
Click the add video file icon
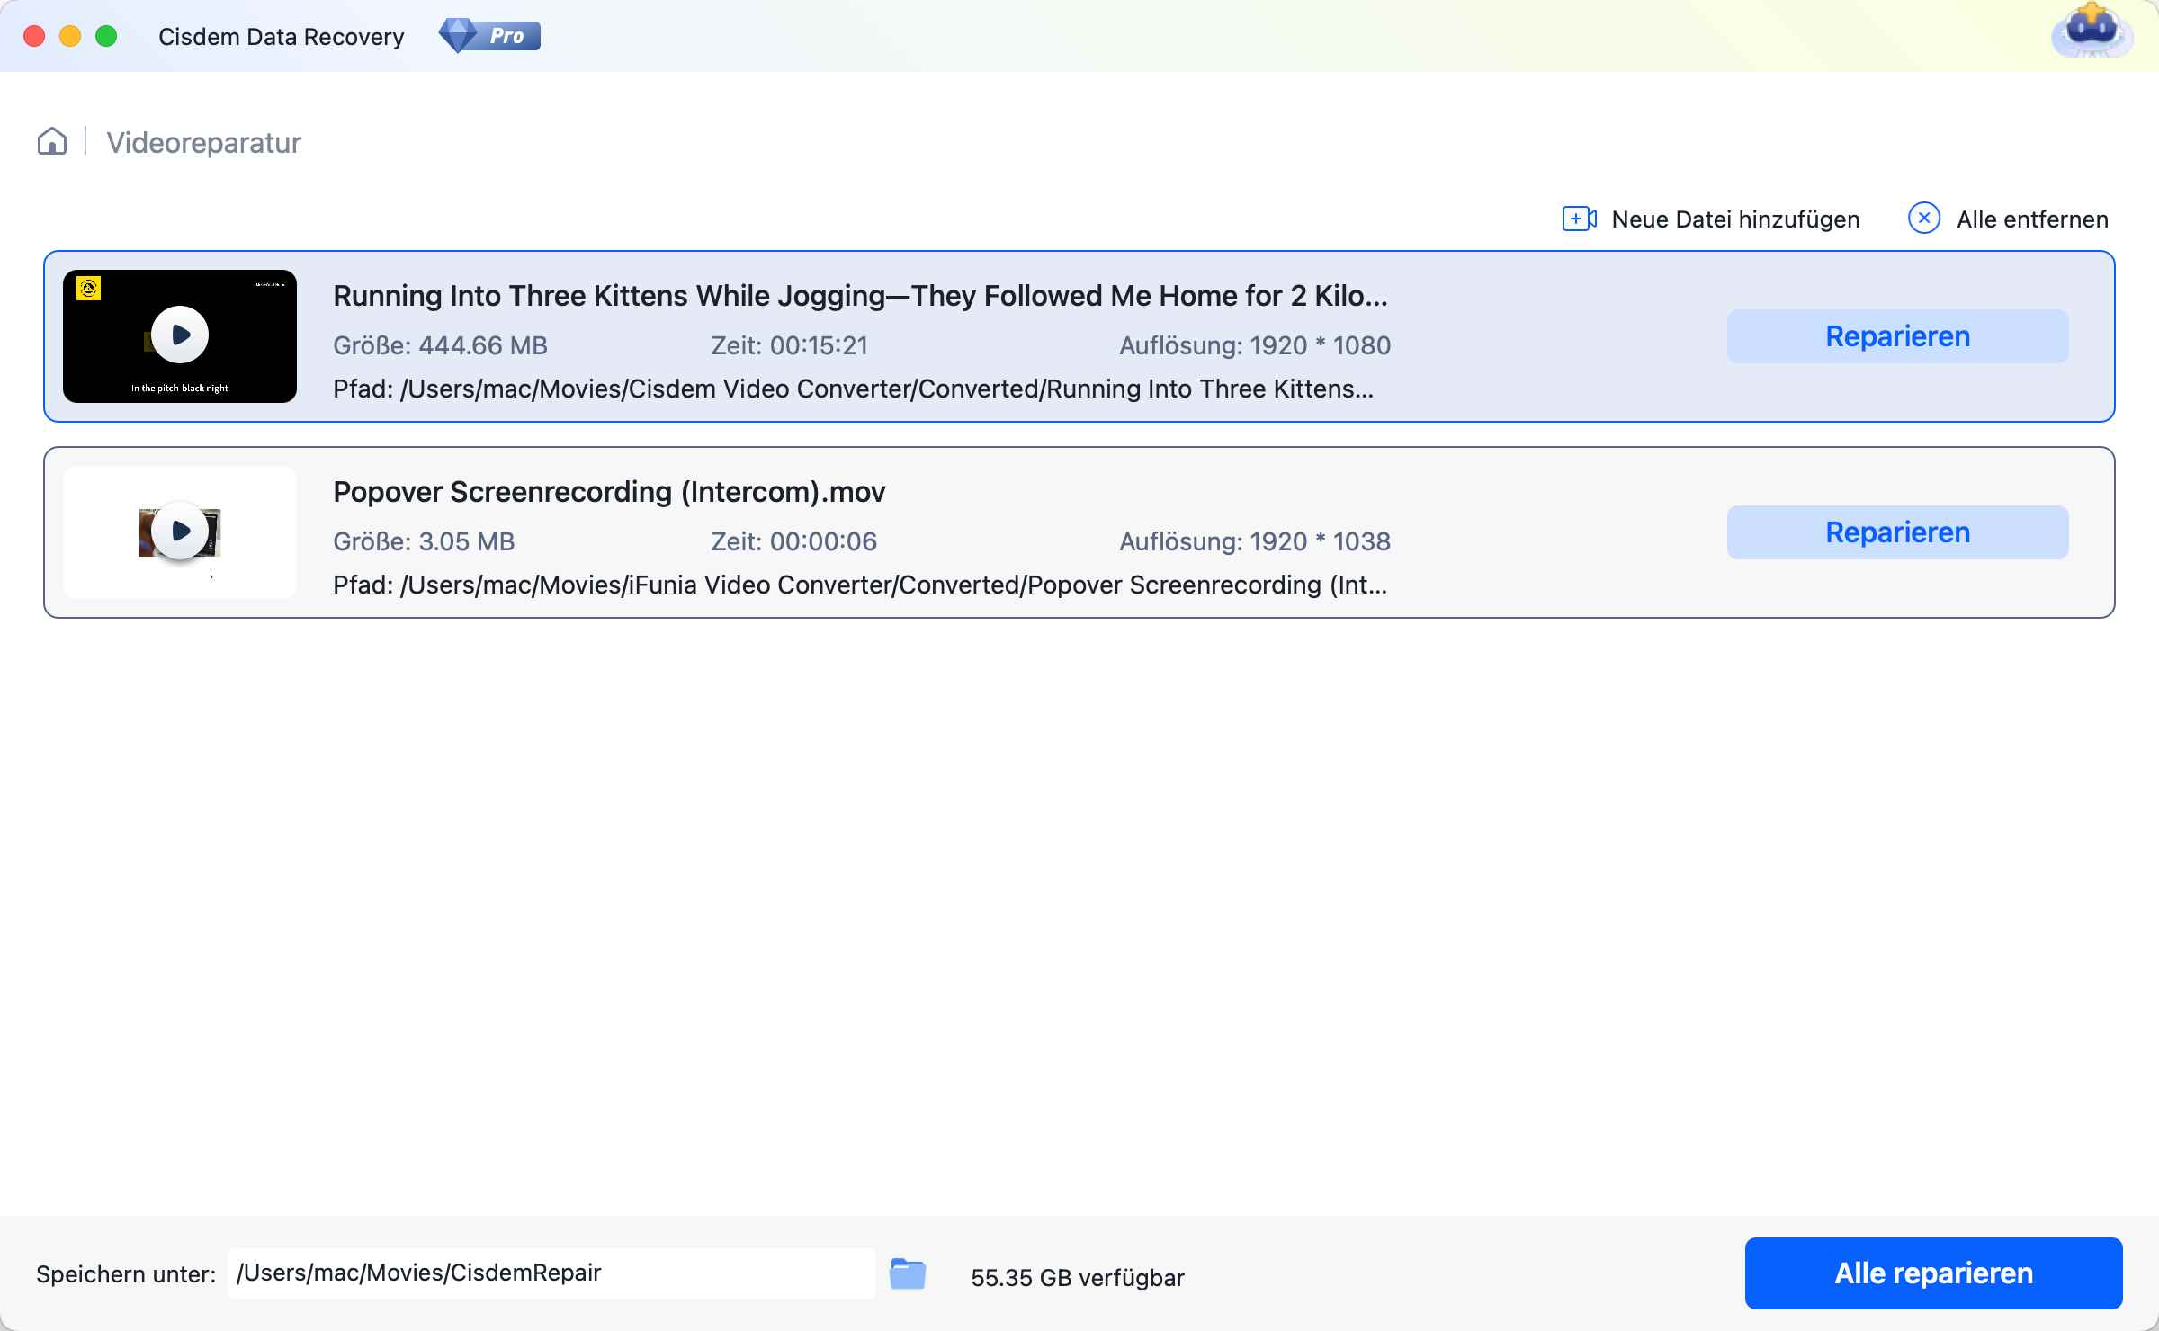1579,219
